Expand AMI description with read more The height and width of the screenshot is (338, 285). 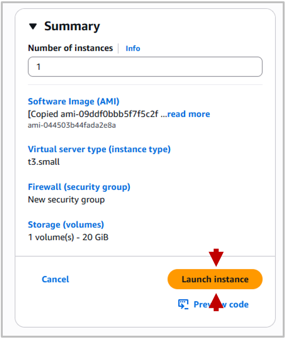click(188, 114)
